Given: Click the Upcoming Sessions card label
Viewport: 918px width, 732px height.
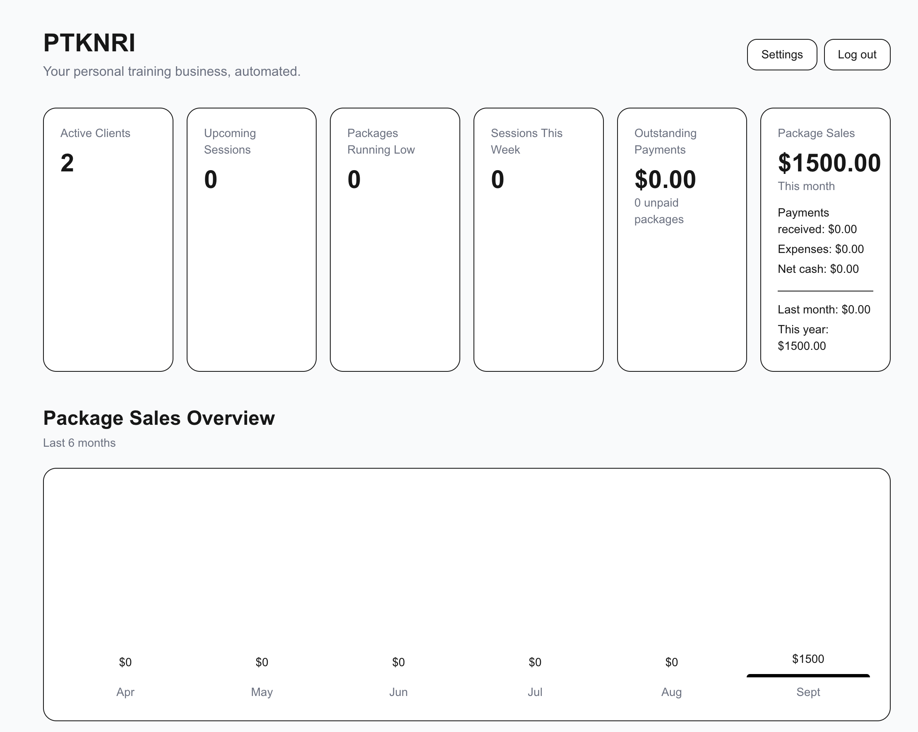Looking at the screenshot, I should [230, 141].
